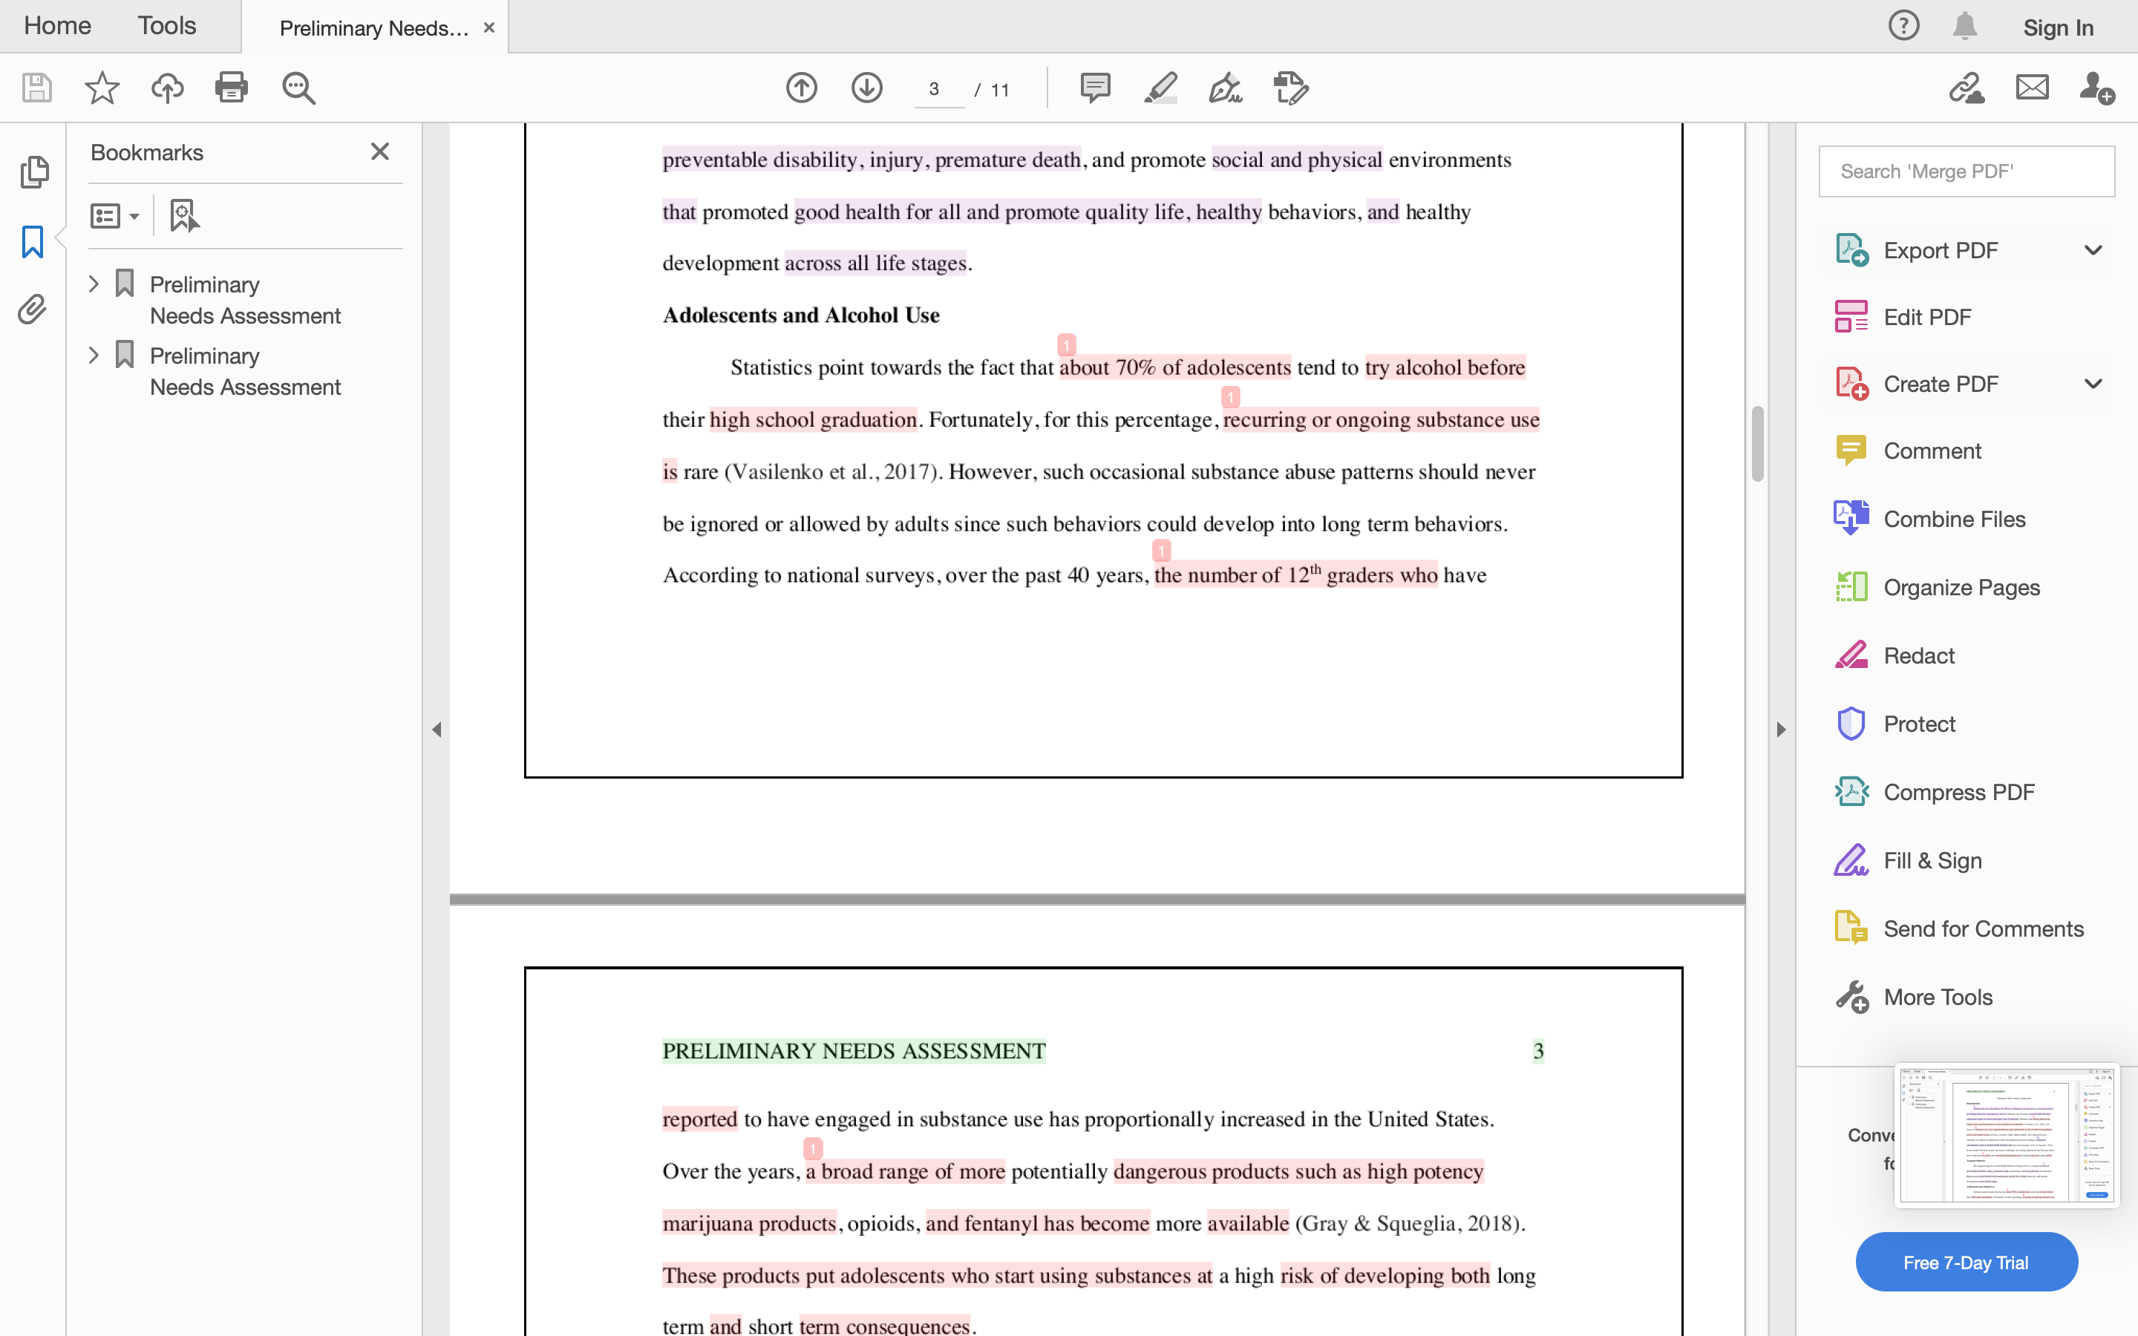Go to the next page

point(866,88)
